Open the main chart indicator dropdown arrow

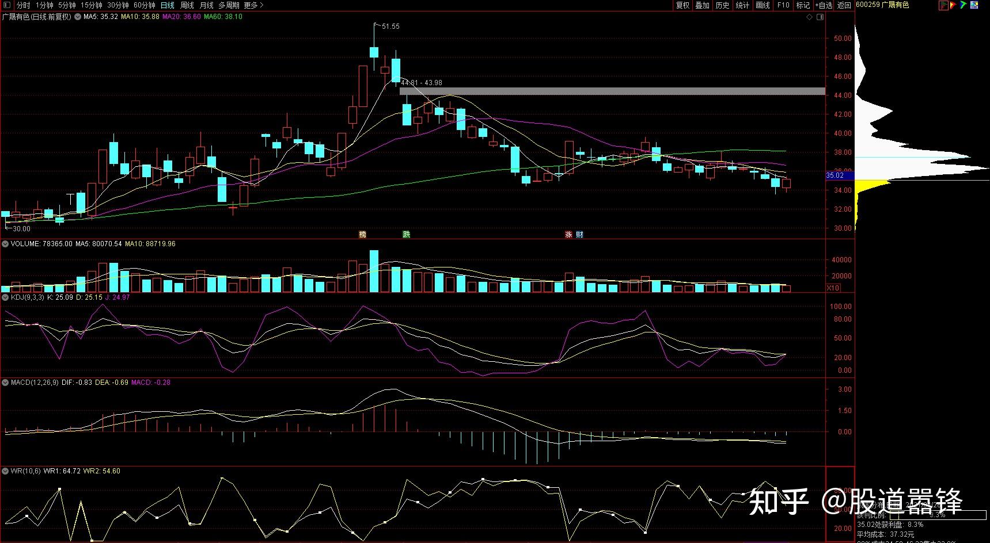[x=78, y=17]
